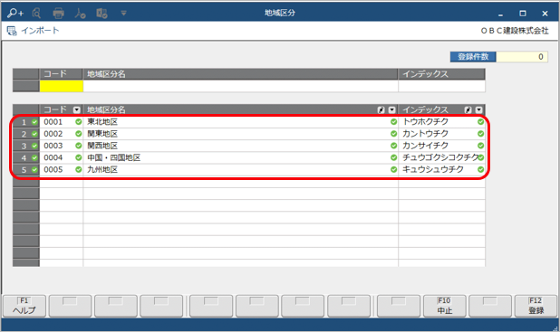
Task: Click the green check in row 5 header
Action: click(x=34, y=169)
